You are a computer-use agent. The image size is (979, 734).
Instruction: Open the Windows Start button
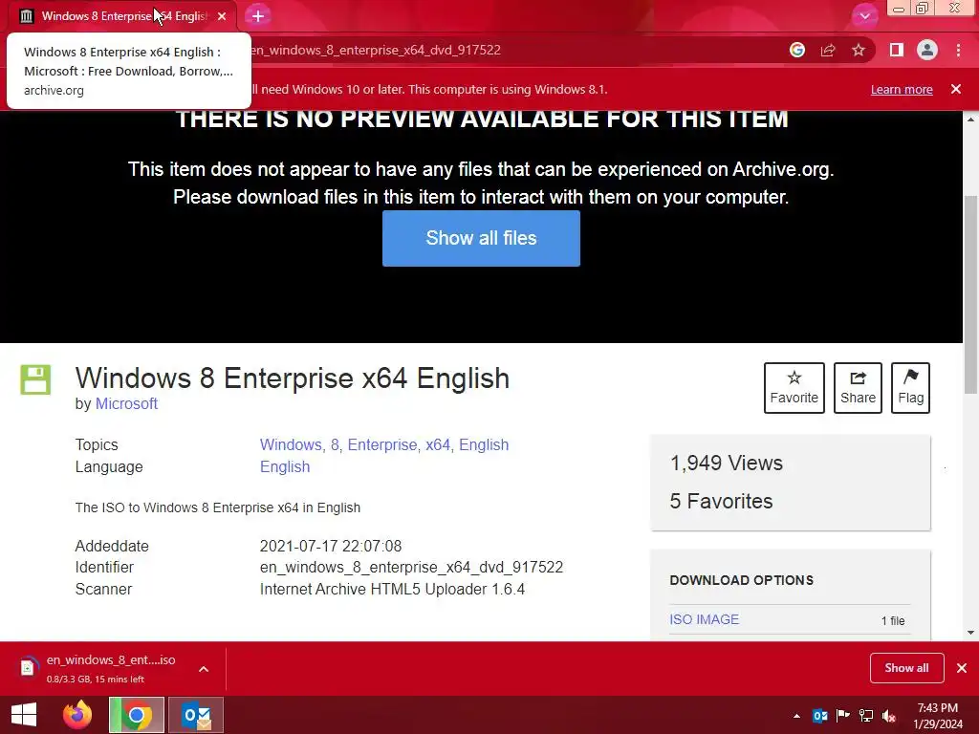[x=24, y=715]
